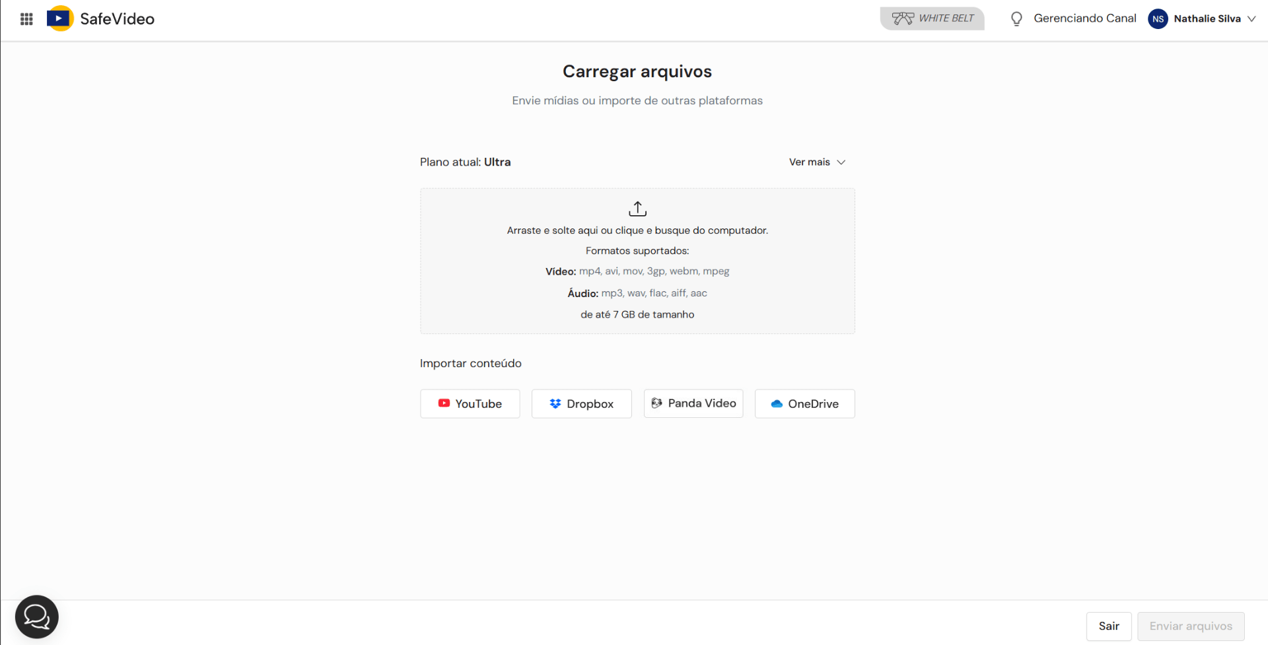Image resolution: width=1268 pixels, height=645 pixels.
Task: Click the drag-and-drop file upload area
Action: click(637, 261)
